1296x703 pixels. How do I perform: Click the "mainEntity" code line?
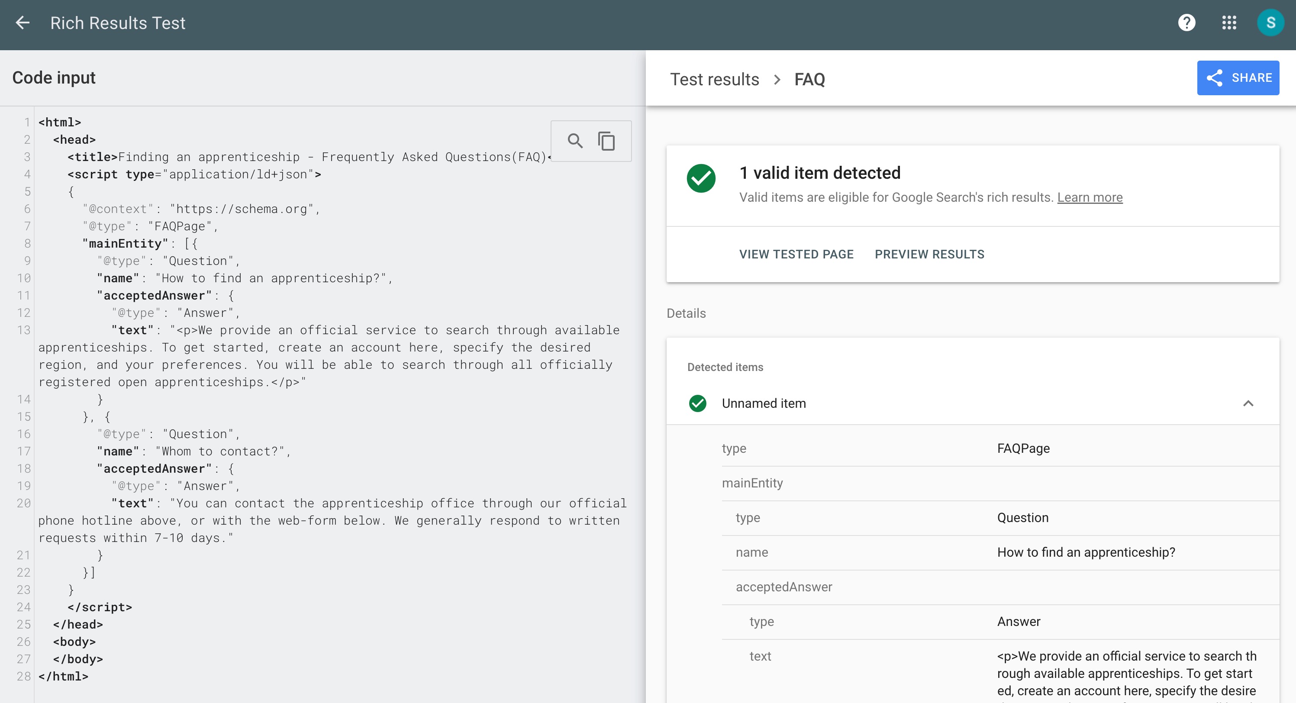tap(140, 244)
